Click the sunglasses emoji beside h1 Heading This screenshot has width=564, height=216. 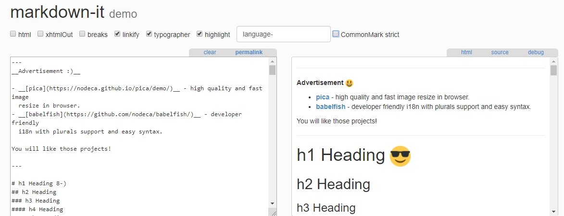point(400,156)
